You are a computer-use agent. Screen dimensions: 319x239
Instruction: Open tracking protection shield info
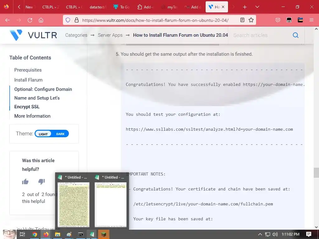click(x=68, y=20)
